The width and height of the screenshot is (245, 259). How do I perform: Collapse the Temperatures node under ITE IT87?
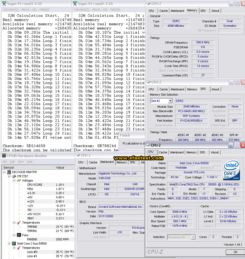tap(14, 223)
